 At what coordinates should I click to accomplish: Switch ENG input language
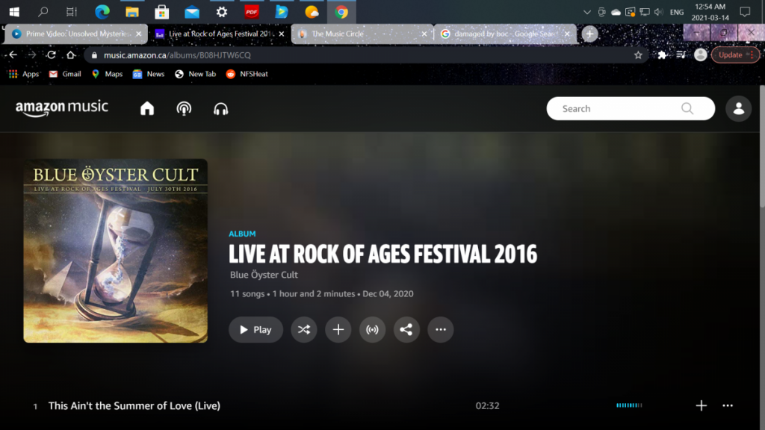(x=677, y=12)
